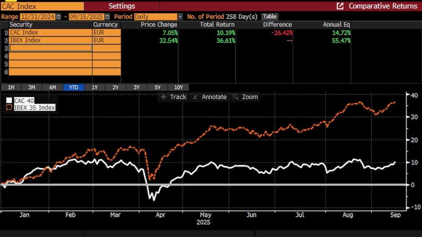Click the CAC Index command field at top
This screenshot has height=237, width=422.
click(x=42, y=6)
